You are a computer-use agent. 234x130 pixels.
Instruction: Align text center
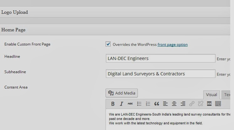(x=174, y=104)
